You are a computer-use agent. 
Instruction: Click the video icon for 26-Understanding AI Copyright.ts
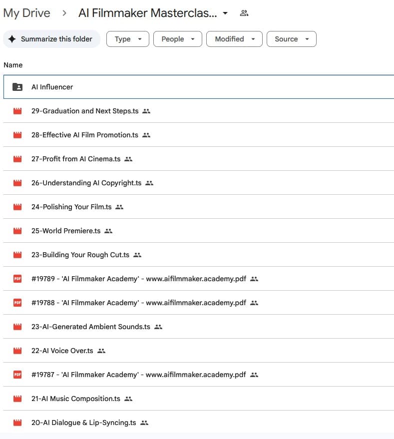17,183
